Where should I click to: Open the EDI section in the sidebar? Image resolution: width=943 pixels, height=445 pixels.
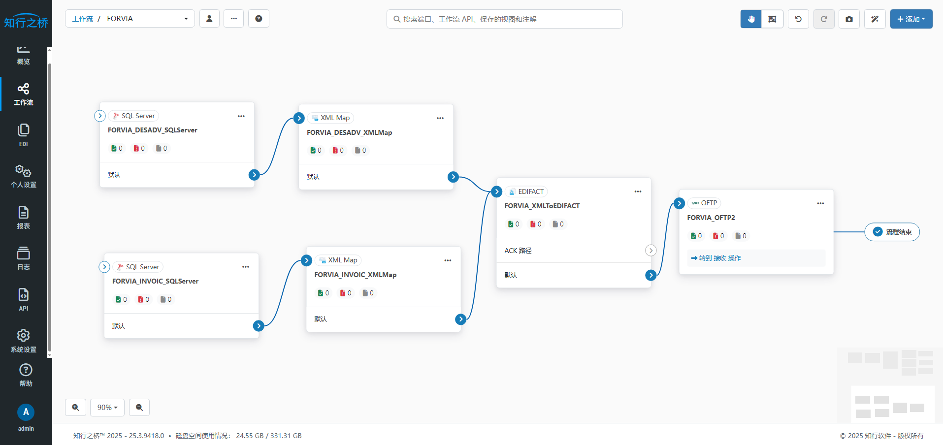[23, 135]
